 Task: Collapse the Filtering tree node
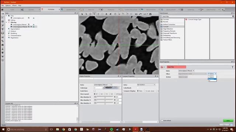6,22
